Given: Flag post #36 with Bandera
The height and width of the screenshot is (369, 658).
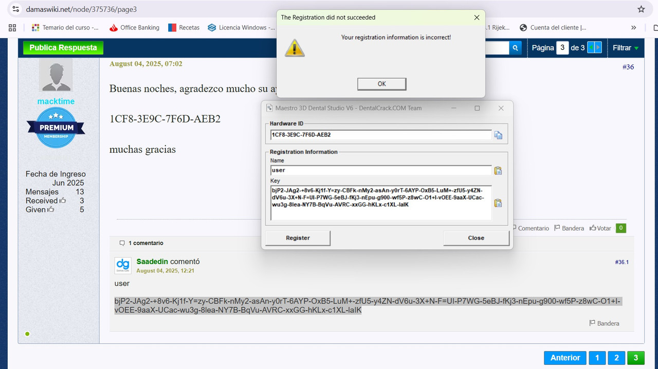Looking at the screenshot, I should click(x=569, y=228).
